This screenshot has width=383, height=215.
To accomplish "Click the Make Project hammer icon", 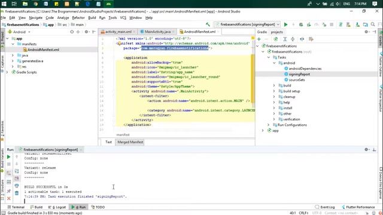I will click(208, 24).
